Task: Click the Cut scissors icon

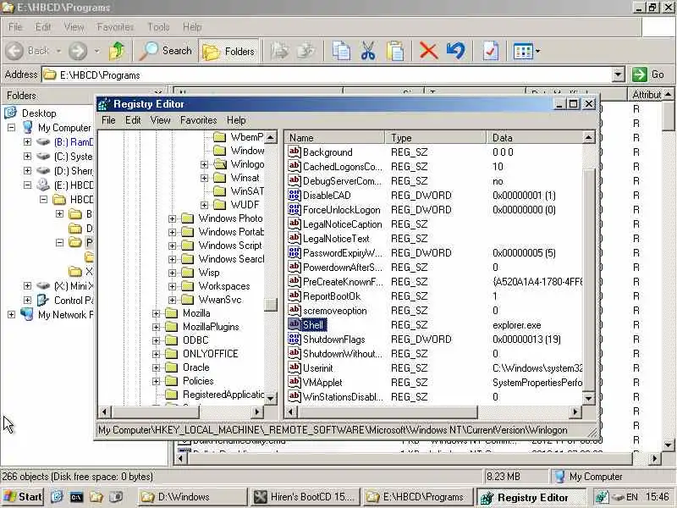Action: (368, 51)
